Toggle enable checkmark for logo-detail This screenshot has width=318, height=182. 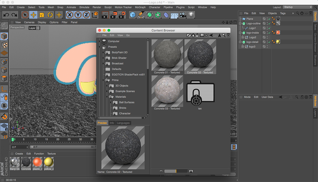(270, 42)
